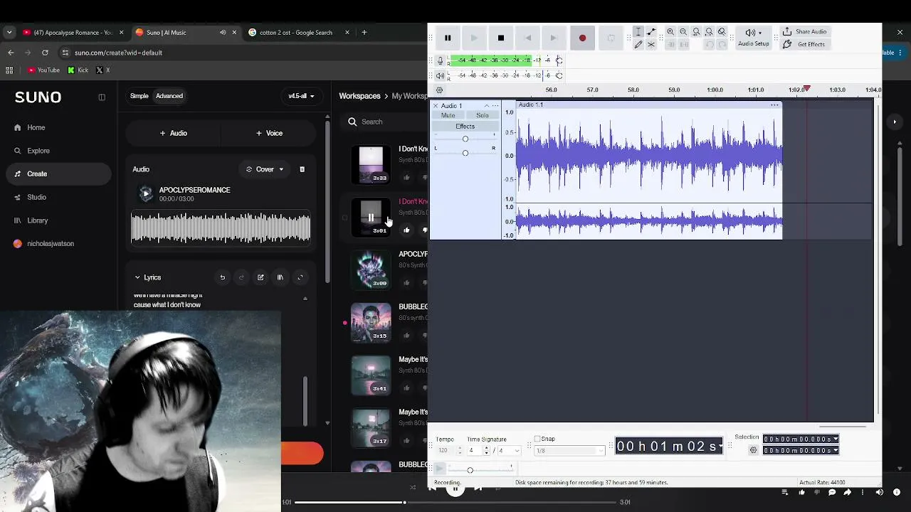
Task: Click Audacity's Fit Project zoom icon
Action: coord(709,32)
